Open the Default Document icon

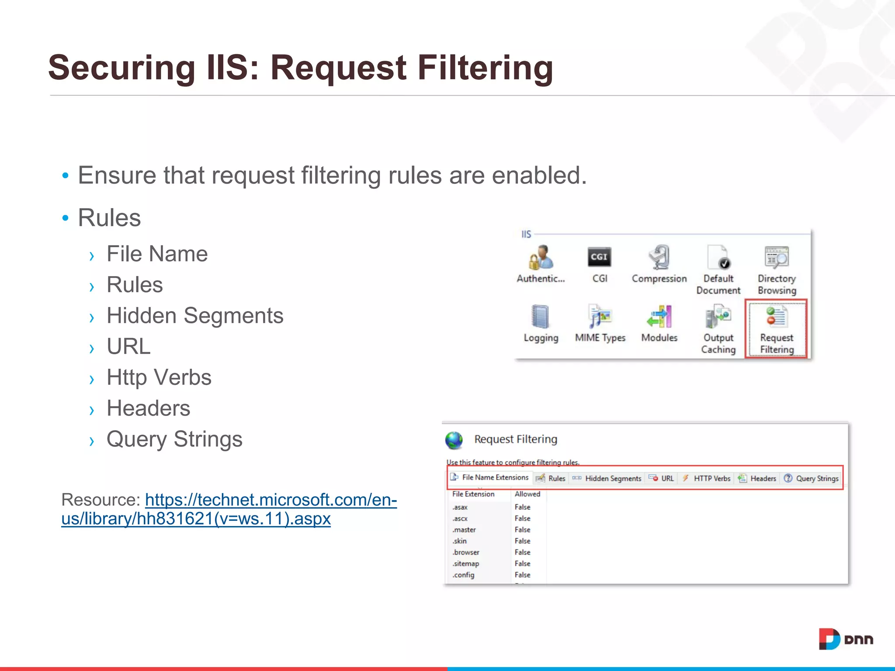(718, 270)
